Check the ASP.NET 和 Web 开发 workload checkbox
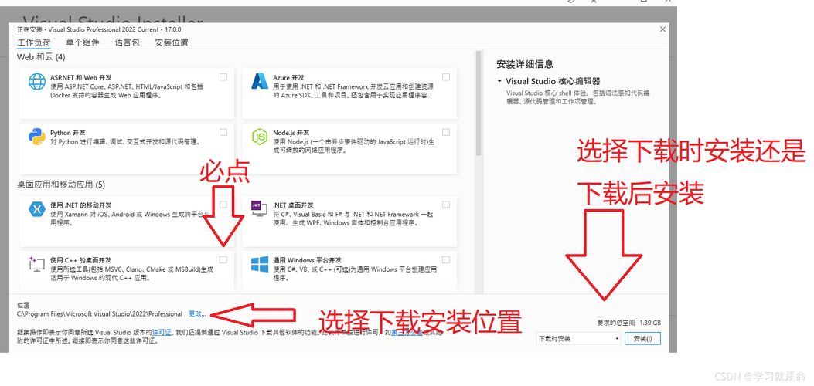Screen dimensions: 814x386 [x=223, y=77]
